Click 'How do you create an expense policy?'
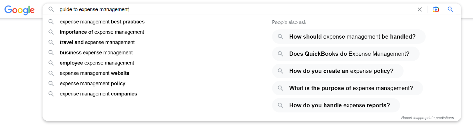Image resolution: width=473 pixels, height=131 pixels. (x=341, y=71)
